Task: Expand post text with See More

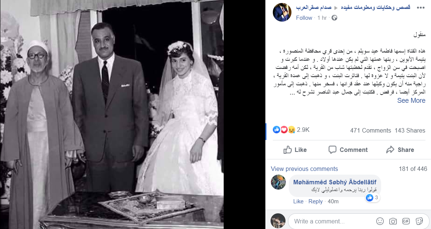Action: point(411,101)
